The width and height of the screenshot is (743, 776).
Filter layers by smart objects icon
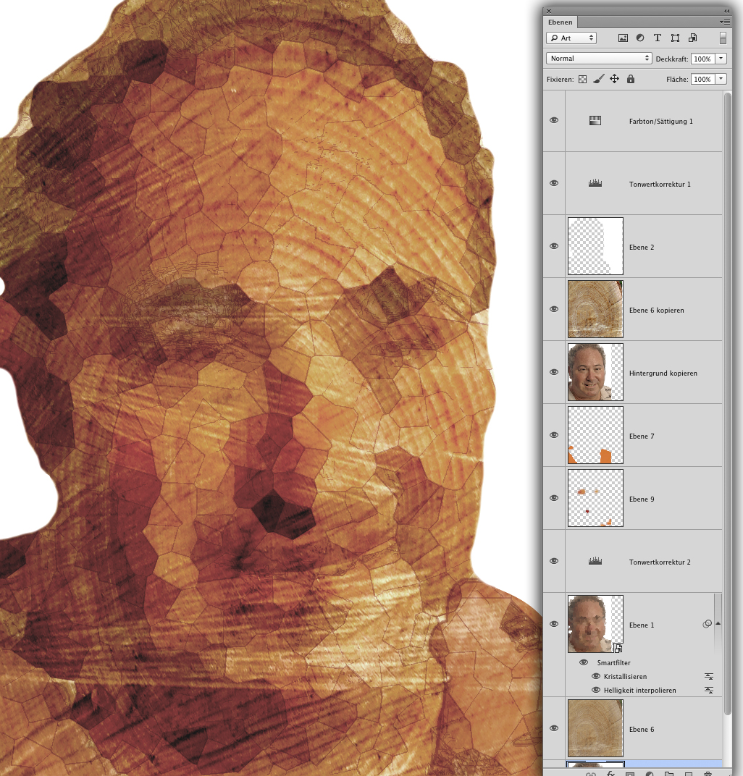click(x=693, y=38)
